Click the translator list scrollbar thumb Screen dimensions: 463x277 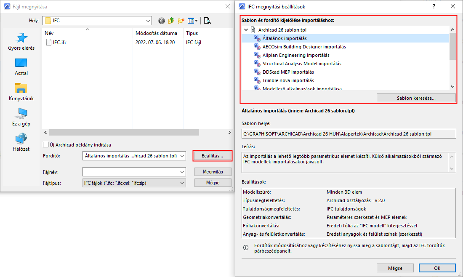452,46
